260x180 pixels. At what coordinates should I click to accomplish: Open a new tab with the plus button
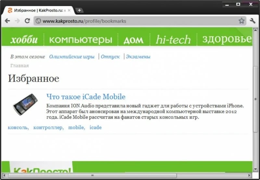click(79, 10)
